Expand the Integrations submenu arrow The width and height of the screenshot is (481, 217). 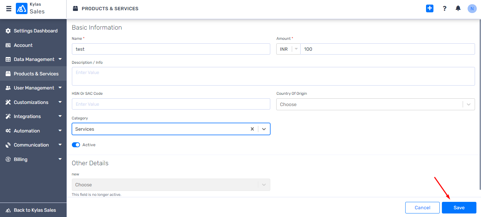tap(60, 116)
